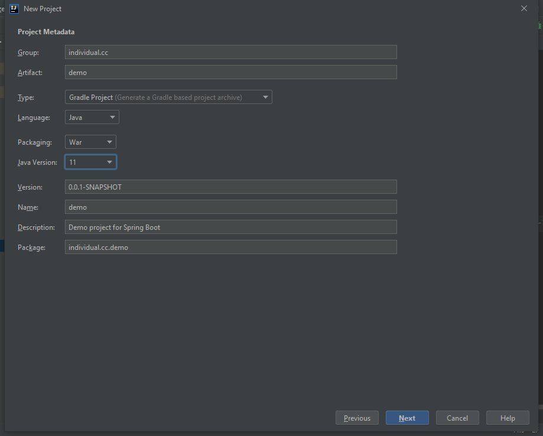Focus the Package field with individual.cc.demo
Screen dimensions: 543x436
[x=230, y=248]
